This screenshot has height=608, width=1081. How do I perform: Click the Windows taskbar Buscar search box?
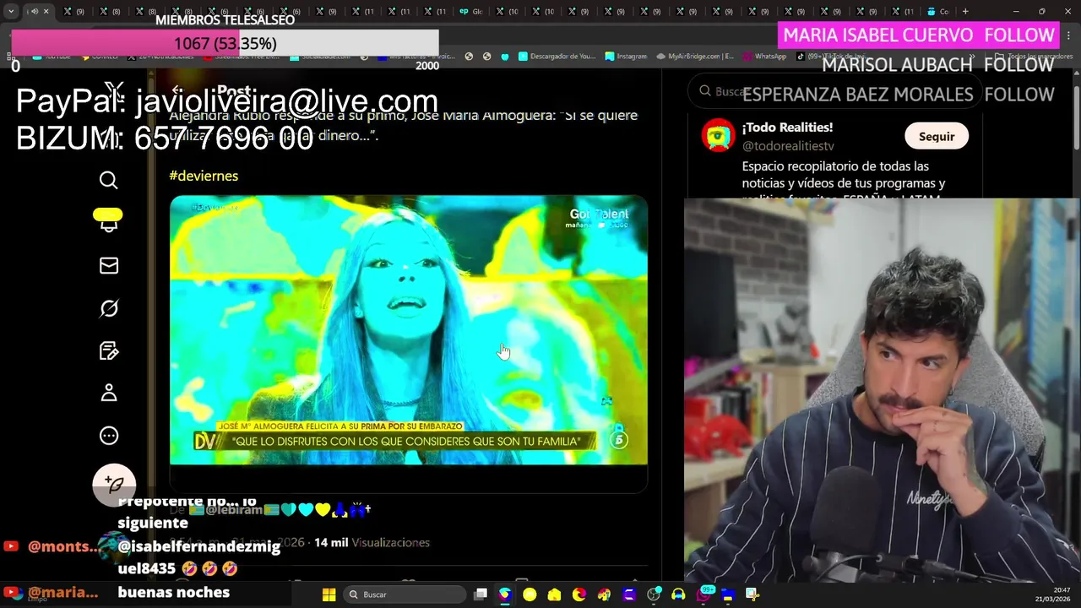pos(404,594)
